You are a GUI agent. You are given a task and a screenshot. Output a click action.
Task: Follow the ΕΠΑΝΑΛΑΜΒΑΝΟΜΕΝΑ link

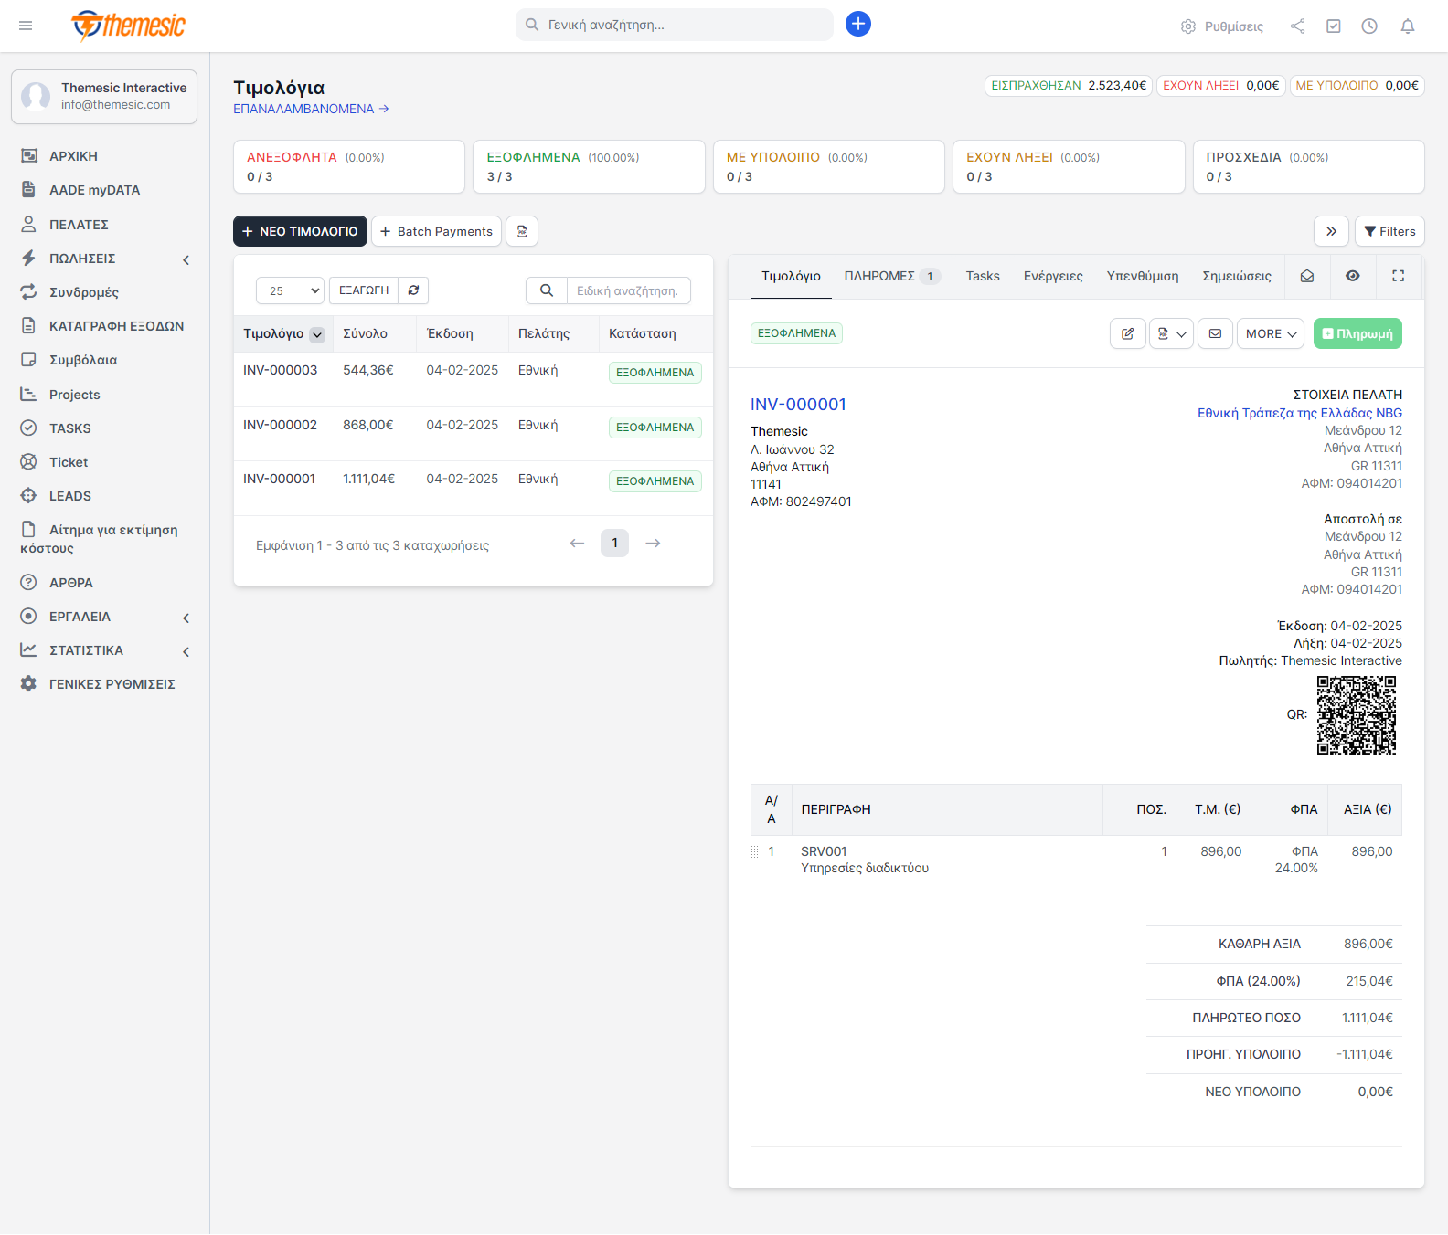pyautogui.click(x=311, y=109)
